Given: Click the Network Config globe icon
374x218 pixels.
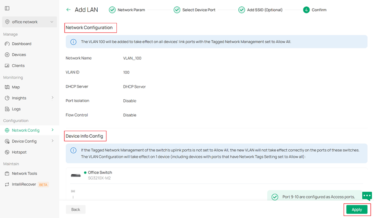Looking at the screenshot, I should [7, 130].
